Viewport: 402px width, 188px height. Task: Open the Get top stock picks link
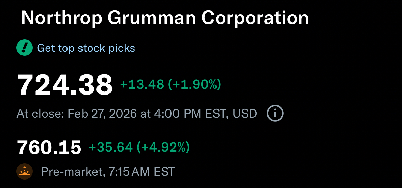coord(86,48)
